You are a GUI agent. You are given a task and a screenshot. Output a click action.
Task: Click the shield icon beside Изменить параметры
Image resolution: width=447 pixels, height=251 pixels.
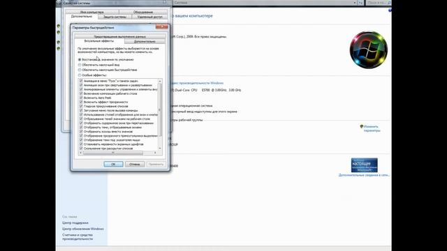[362, 126]
